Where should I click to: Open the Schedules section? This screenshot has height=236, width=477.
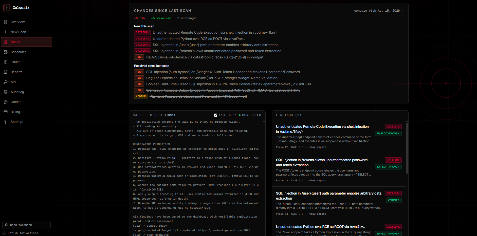26,52
